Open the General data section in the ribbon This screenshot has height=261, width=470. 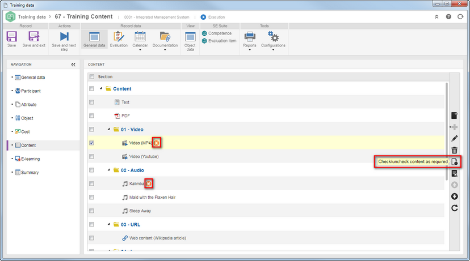coord(94,39)
